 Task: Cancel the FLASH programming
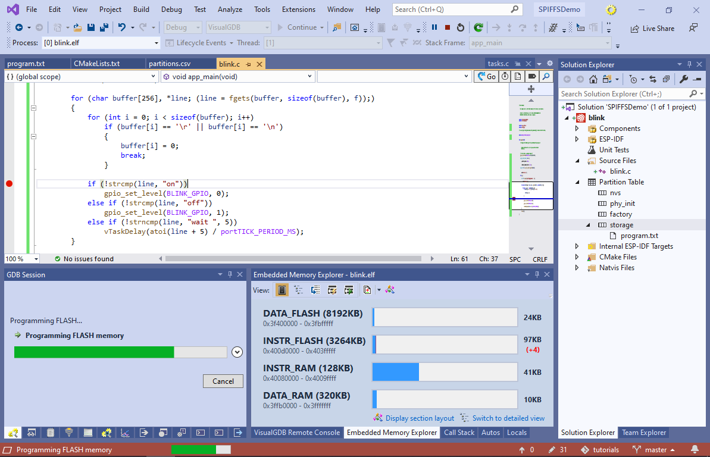[223, 381]
